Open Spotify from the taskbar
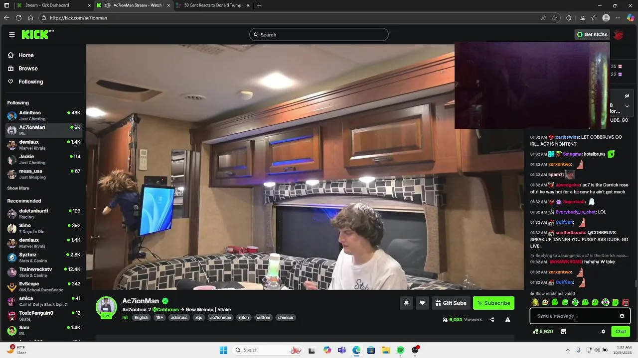 400,350
